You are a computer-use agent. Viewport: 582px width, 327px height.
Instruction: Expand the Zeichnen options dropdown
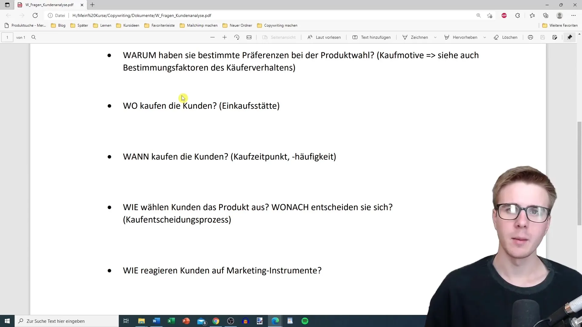435,37
